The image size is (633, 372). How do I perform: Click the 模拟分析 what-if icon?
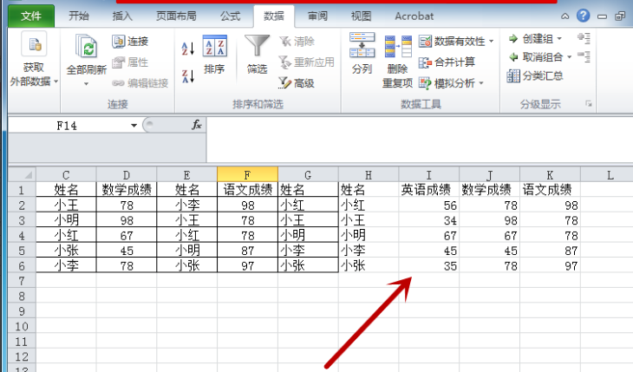(x=426, y=83)
